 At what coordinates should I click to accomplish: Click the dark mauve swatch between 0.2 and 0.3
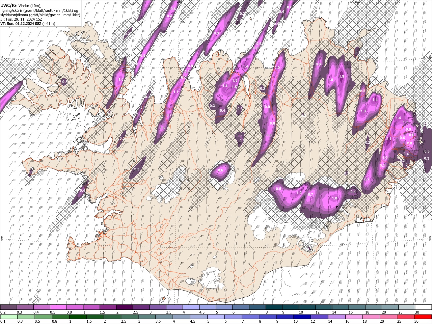click(x=8, y=307)
